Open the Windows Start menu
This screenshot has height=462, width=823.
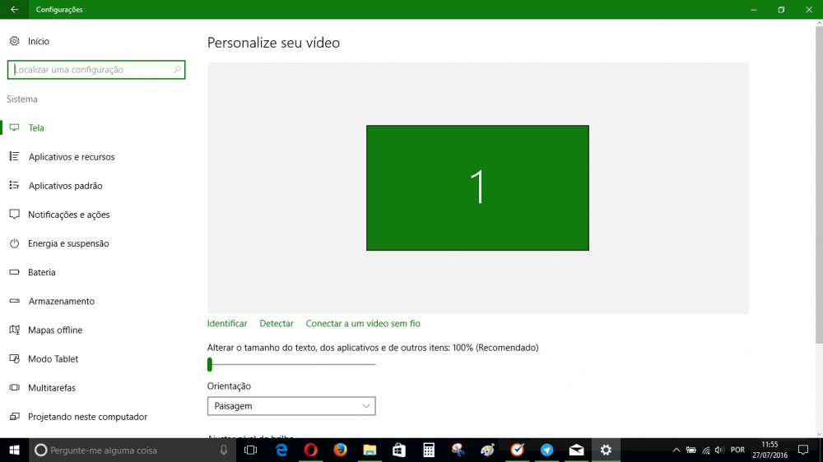14,450
